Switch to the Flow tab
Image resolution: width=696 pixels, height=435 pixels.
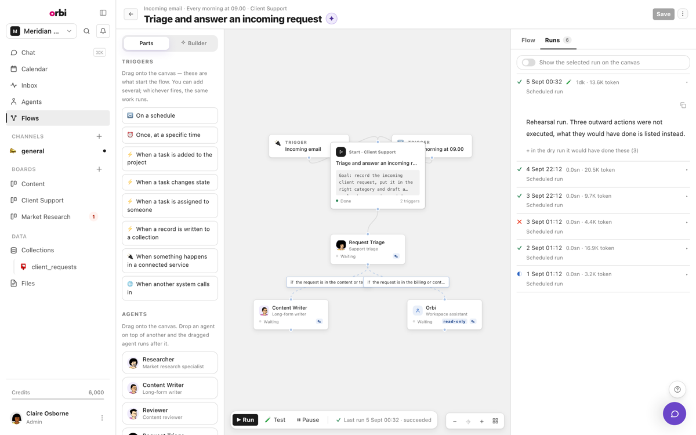click(528, 40)
